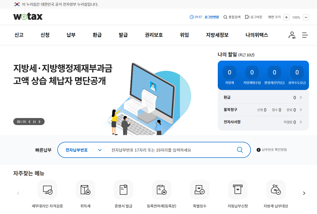Open 세무대리인 자격검증 icon
317x214 pixels.
(47, 190)
